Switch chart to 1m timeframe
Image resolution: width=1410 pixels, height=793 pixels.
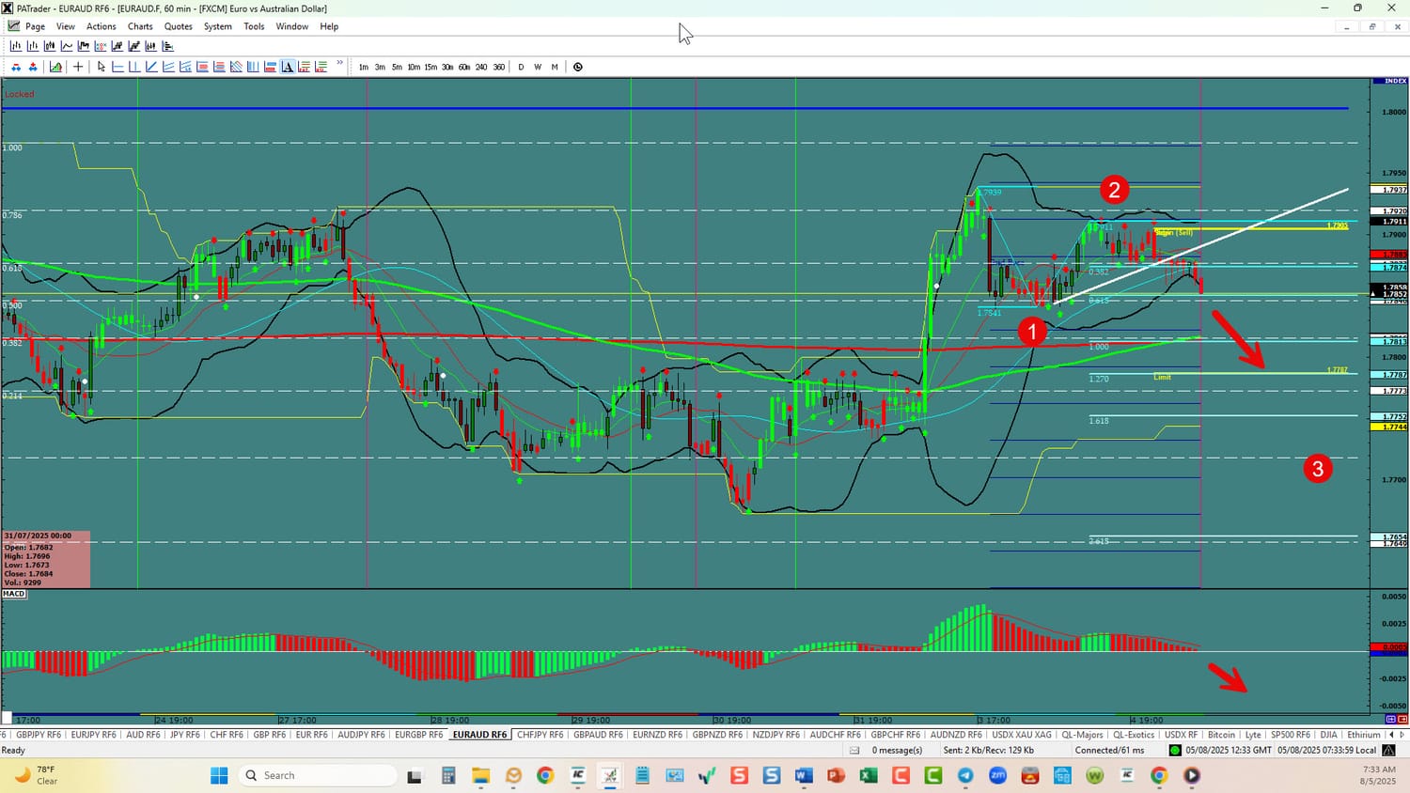click(364, 67)
